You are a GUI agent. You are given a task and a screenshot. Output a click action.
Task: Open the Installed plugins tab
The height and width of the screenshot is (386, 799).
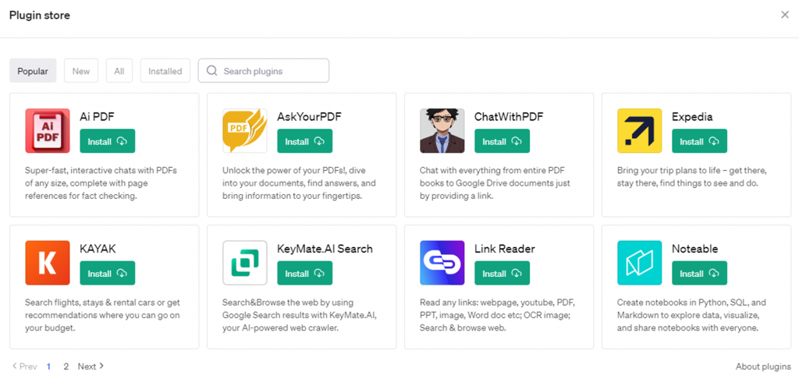click(x=165, y=71)
